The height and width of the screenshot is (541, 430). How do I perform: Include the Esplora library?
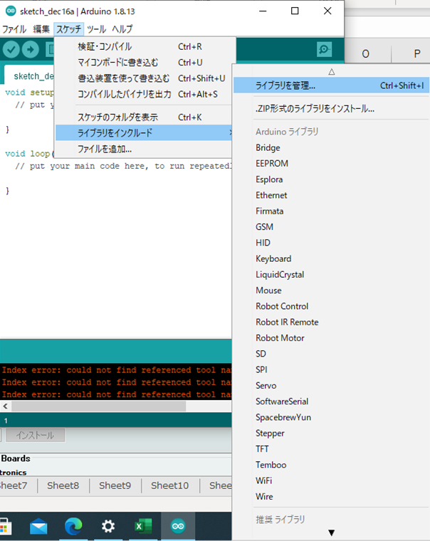[331, 179]
